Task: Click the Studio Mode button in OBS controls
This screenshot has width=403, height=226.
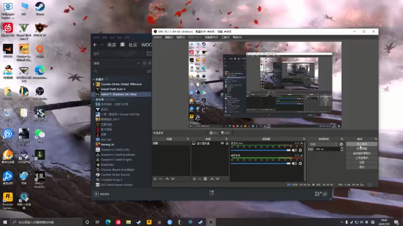Action: pos(361,158)
